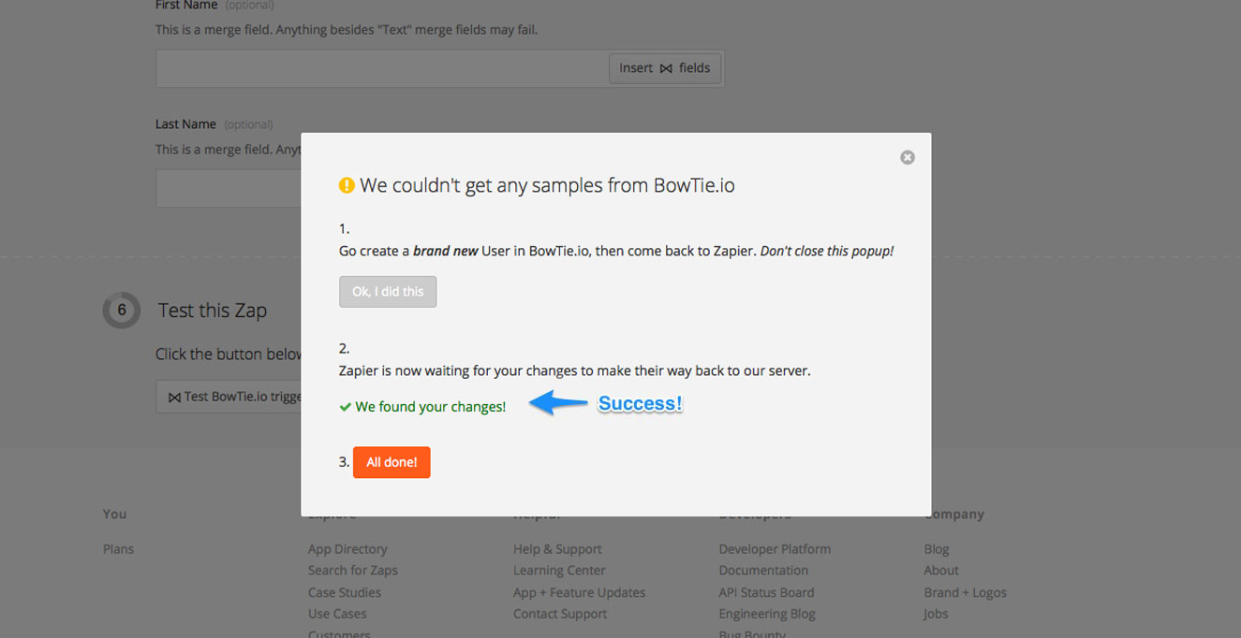Click the Test BowTie.io trigger button
The image size is (1241, 638).
tap(229, 397)
